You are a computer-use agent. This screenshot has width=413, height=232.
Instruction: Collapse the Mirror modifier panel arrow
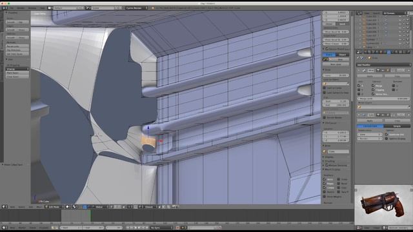click(x=359, y=70)
